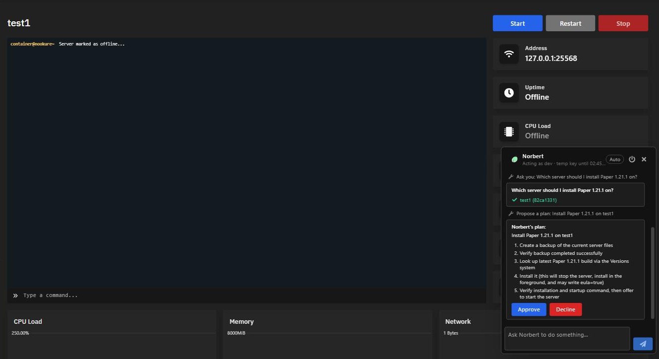Toggle the Auto mode pill in Norbert
Viewport: 659px width, 359px height.
tap(615, 159)
